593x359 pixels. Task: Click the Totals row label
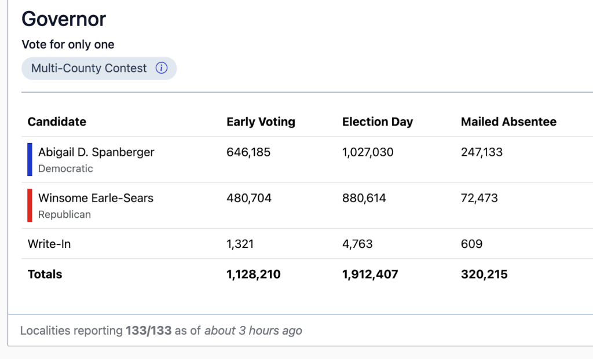pos(45,274)
